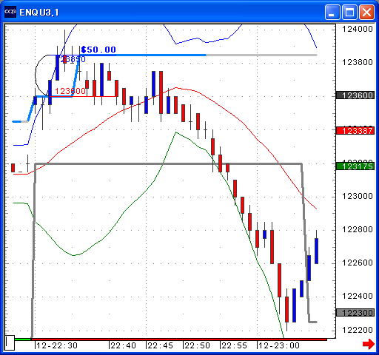Click the gray 122300 price marker
Image resolution: width=379 pixels, height=355 pixels.
[x=355, y=313]
